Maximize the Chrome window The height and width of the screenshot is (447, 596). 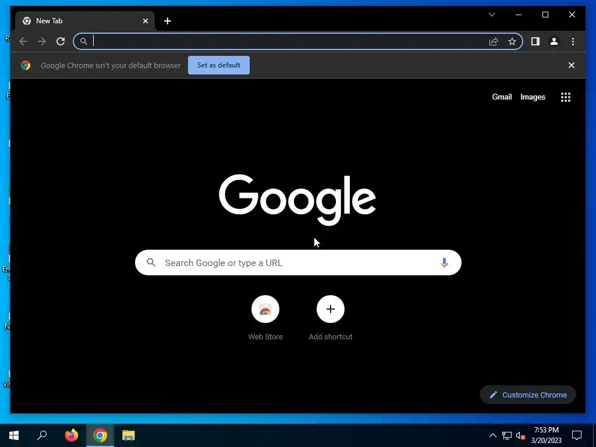pos(545,15)
